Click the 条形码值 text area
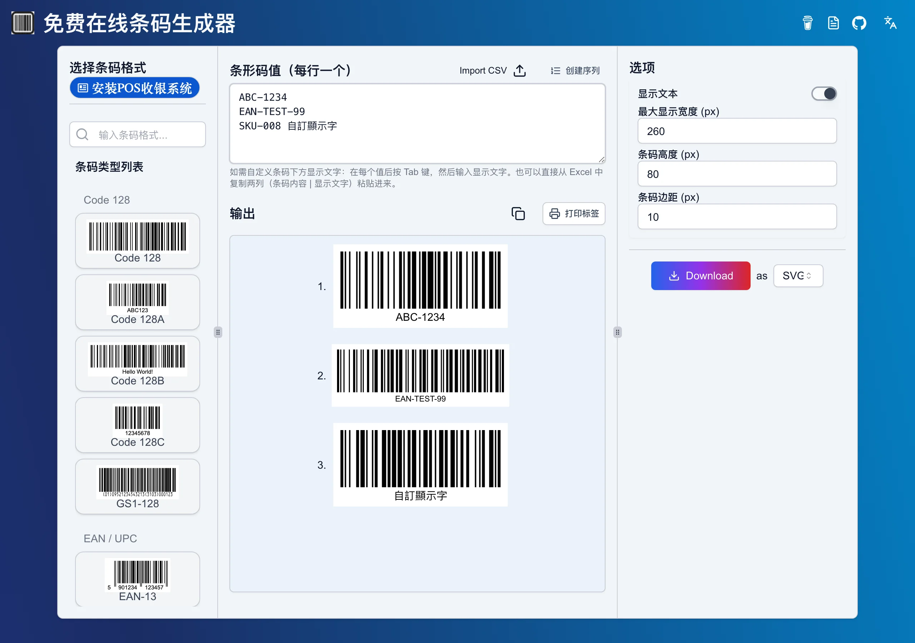The width and height of the screenshot is (915, 643). tap(417, 124)
